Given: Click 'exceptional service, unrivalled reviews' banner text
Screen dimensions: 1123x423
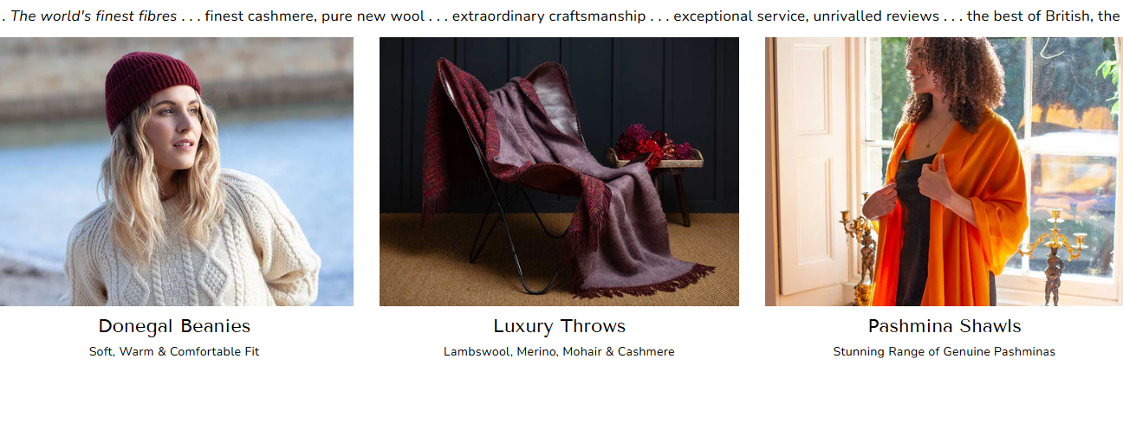Looking at the screenshot, I should 806,16.
